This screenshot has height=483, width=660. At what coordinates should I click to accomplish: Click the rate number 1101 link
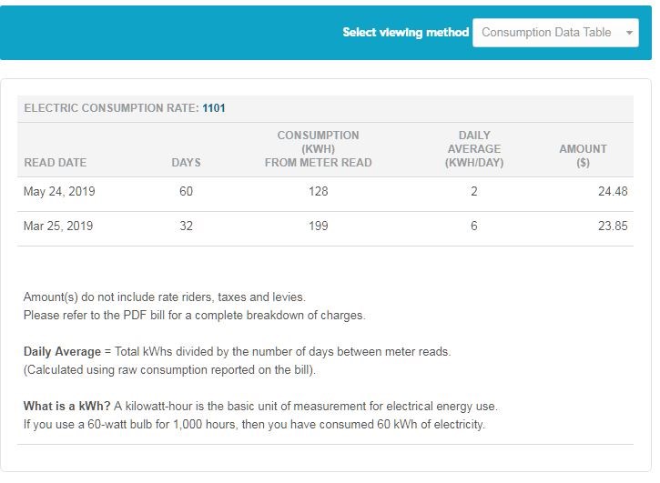pos(214,108)
